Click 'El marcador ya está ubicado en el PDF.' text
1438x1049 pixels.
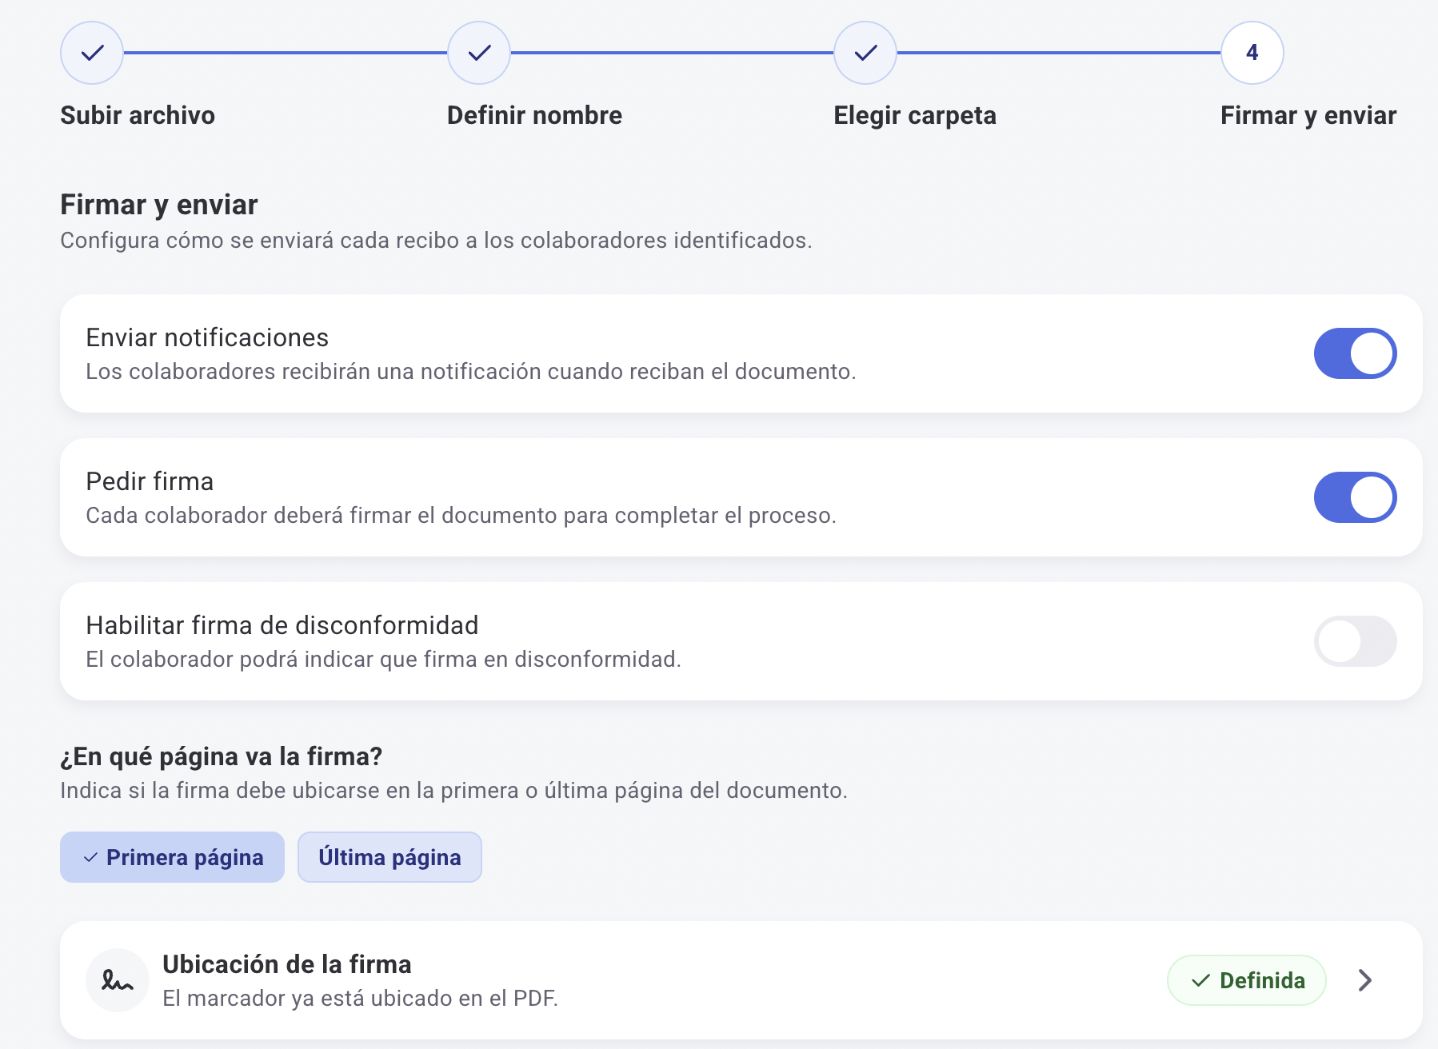click(x=361, y=998)
